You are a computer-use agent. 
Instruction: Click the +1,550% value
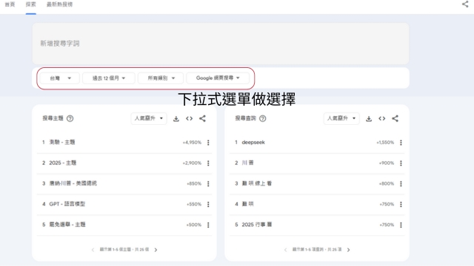385,143
